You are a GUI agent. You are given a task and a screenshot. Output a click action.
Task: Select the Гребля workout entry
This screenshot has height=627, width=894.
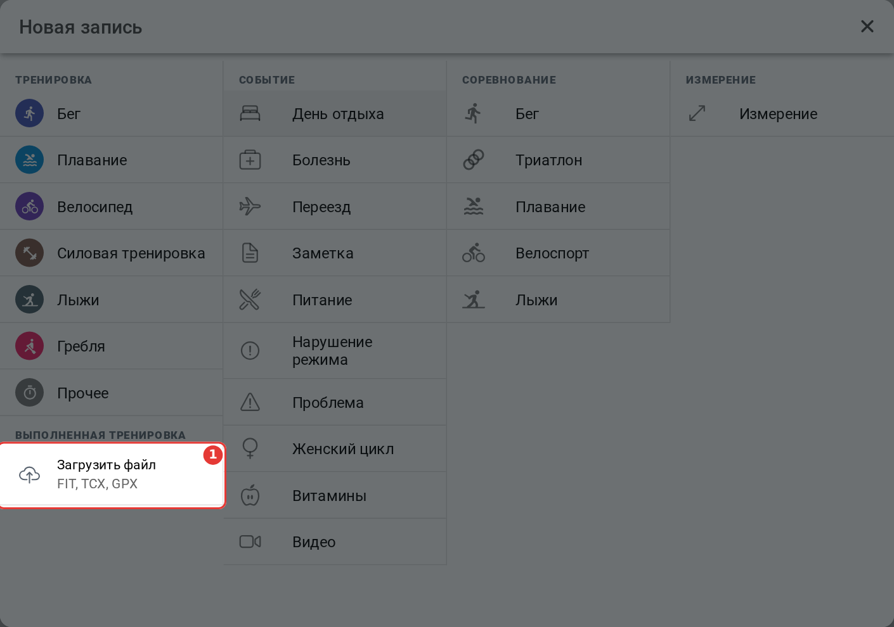coord(112,346)
